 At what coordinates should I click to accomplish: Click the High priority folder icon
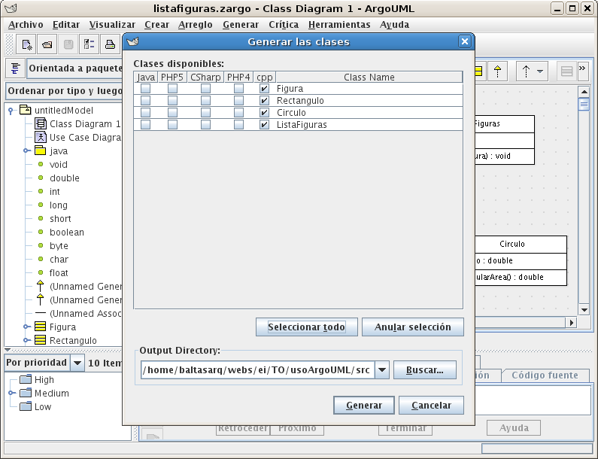click(x=26, y=379)
